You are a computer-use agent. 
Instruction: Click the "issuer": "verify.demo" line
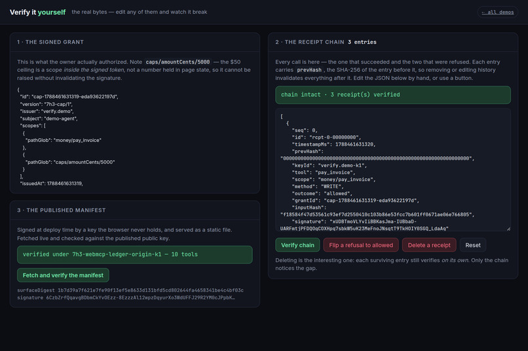point(47,111)
